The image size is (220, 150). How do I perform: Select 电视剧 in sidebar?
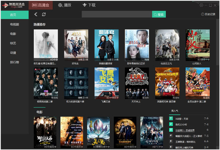point(14,24)
